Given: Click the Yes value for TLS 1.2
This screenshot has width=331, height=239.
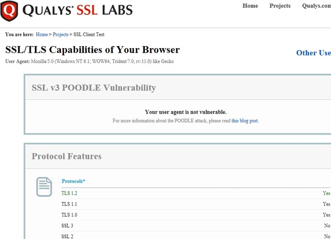Looking at the screenshot, I should tap(326, 193).
